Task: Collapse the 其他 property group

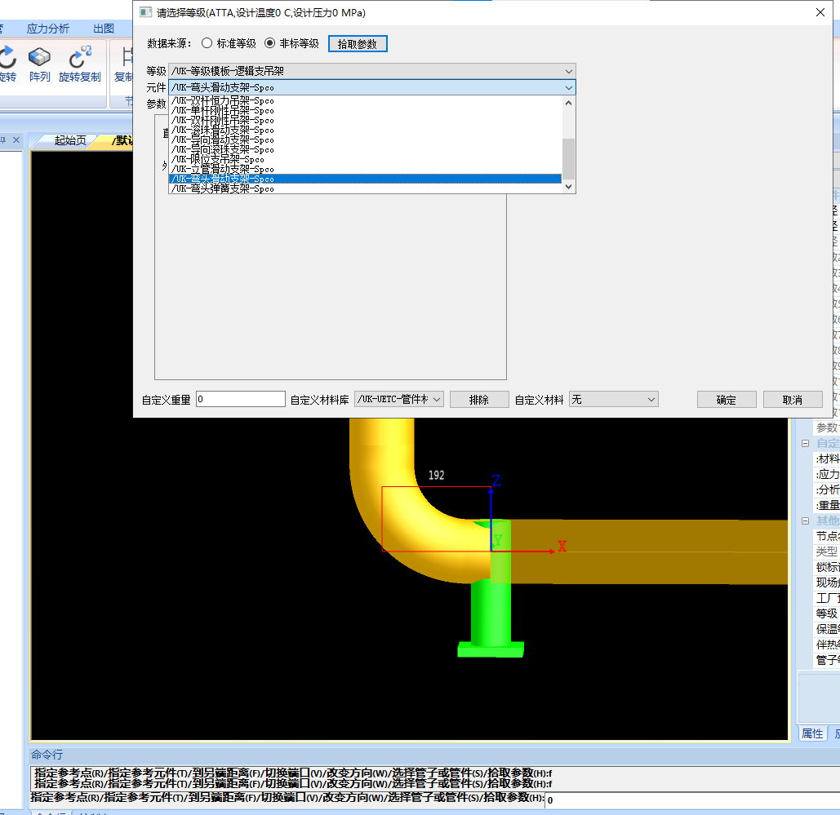Action: pyautogui.click(x=805, y=520)
